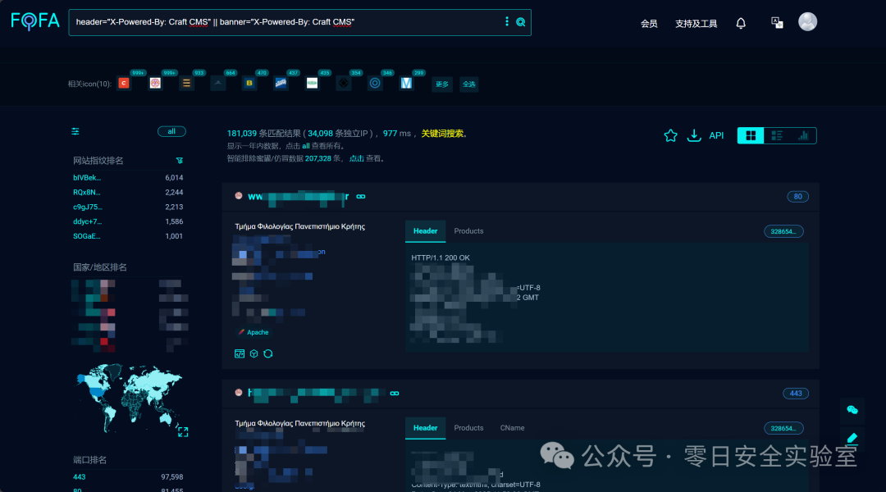886x492 pixels.
Task: Open the Products tab in first result
Action: click(468, 231)
